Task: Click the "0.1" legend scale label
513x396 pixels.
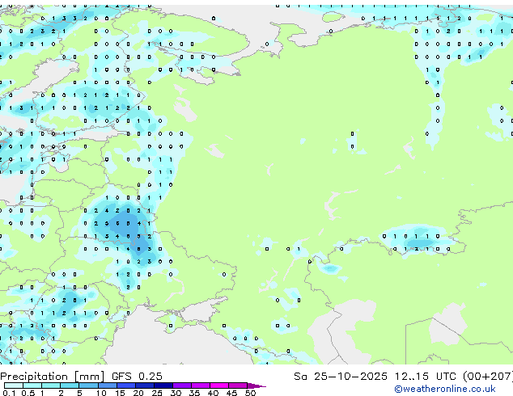Action: pos(9,393)
